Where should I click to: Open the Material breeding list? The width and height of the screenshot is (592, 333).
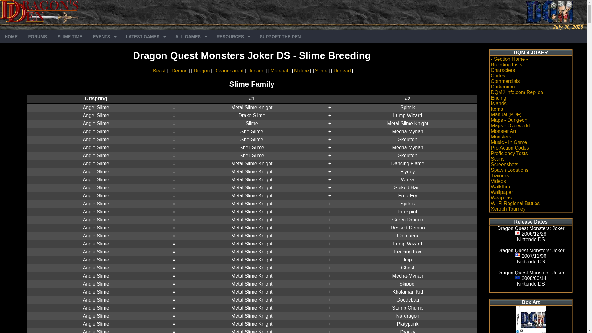coord(279,71)
